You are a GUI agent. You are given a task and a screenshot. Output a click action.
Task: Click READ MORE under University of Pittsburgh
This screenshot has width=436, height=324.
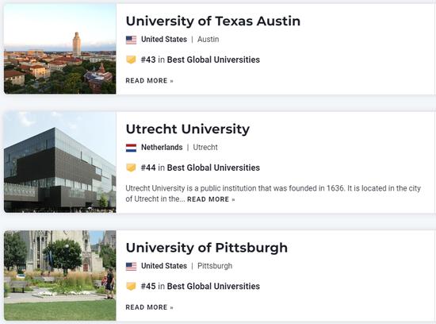tap(149, 307)
